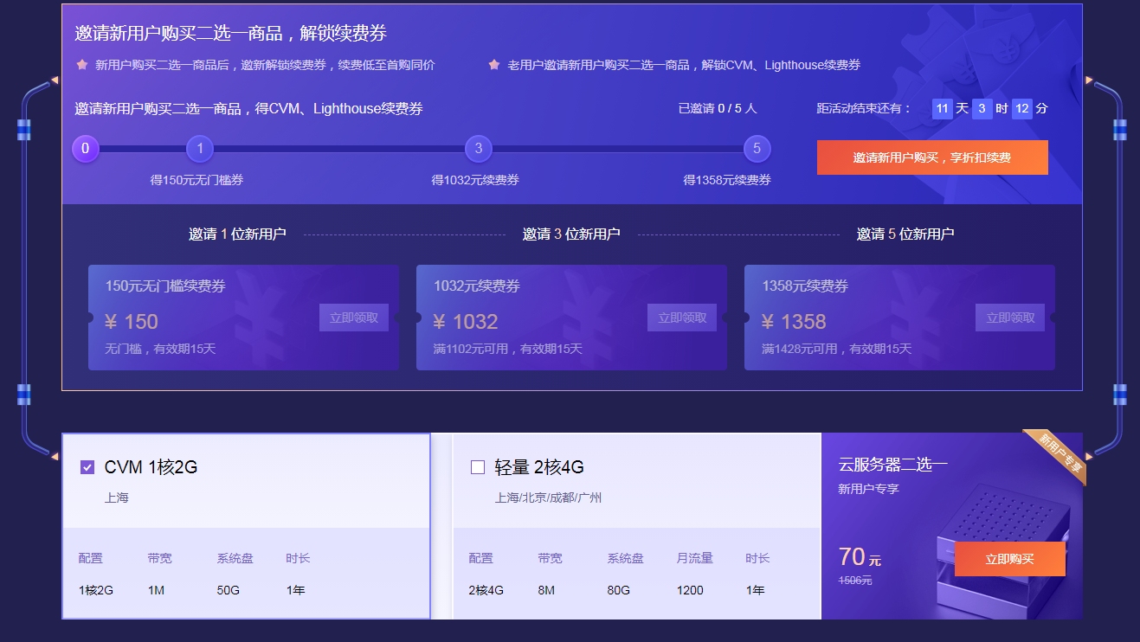Click 满1102元可用，有效期15天 coupon note
Image resolution: width=1140 pixels, height=642 pixels.
coord(508,349)
